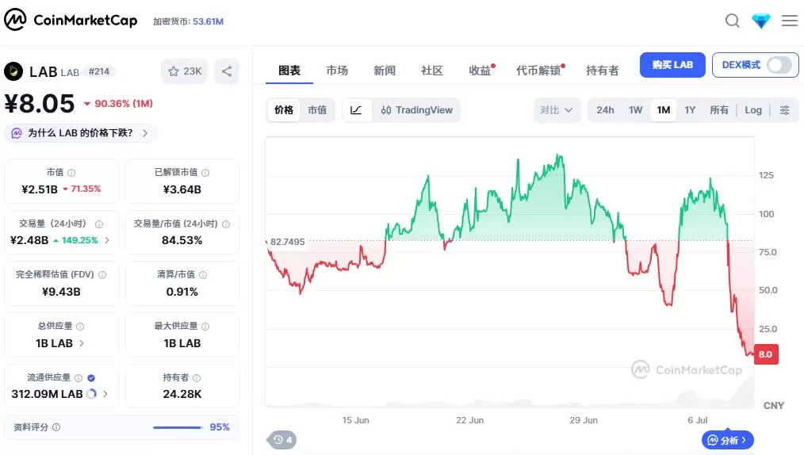Open the 对比 compare dropdown

(557, 110)
